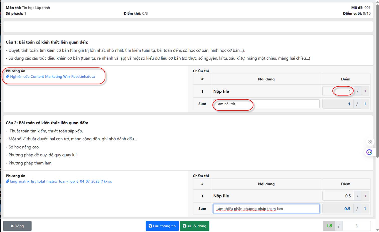Click 'Câu 2: Bài toán có kiến thức liên quan đến' heading
379x232 pixels.
[47, 123]
